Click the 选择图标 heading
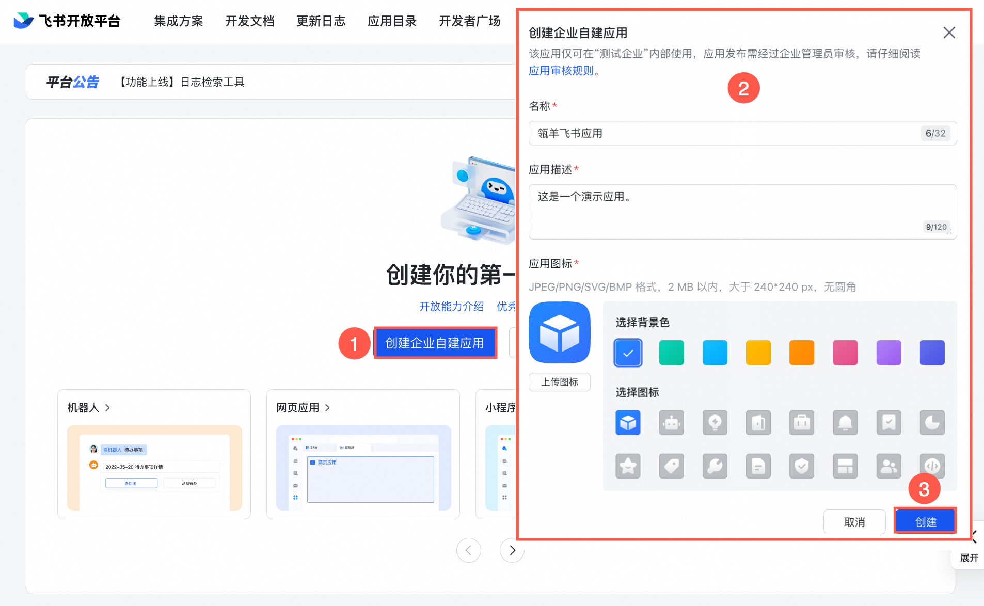The height and width of the screenshot is (606, 984). coord(637,392)
